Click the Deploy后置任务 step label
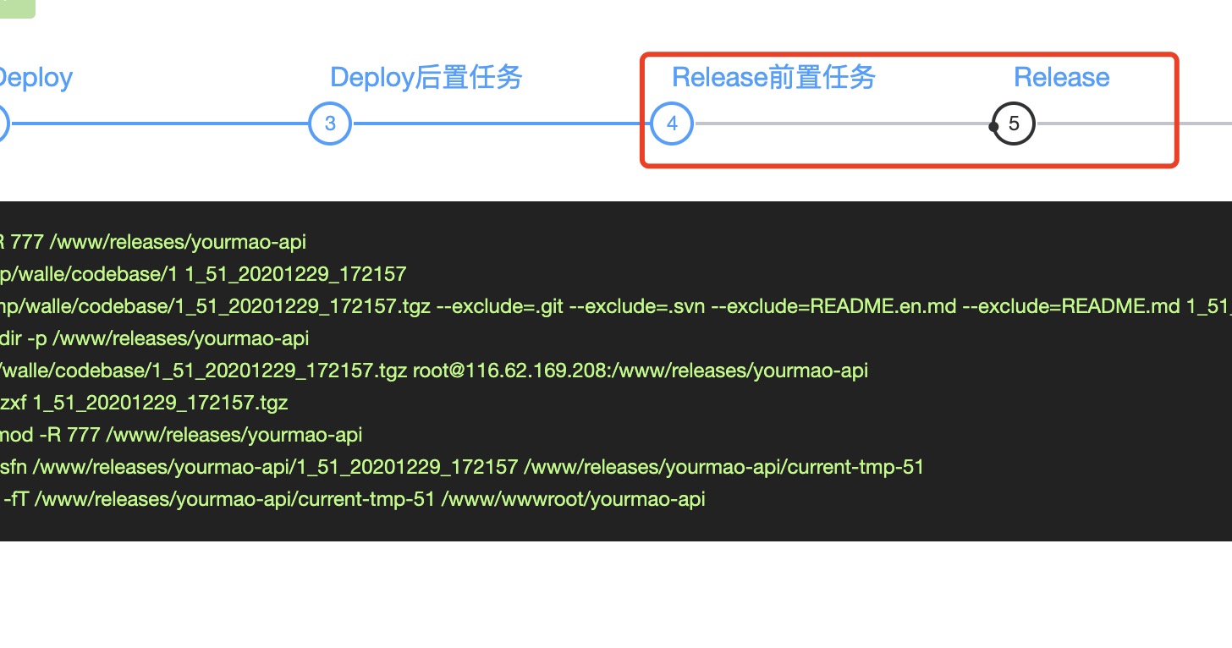Viewport: 1232px width, 648px height. coord(426,77)
